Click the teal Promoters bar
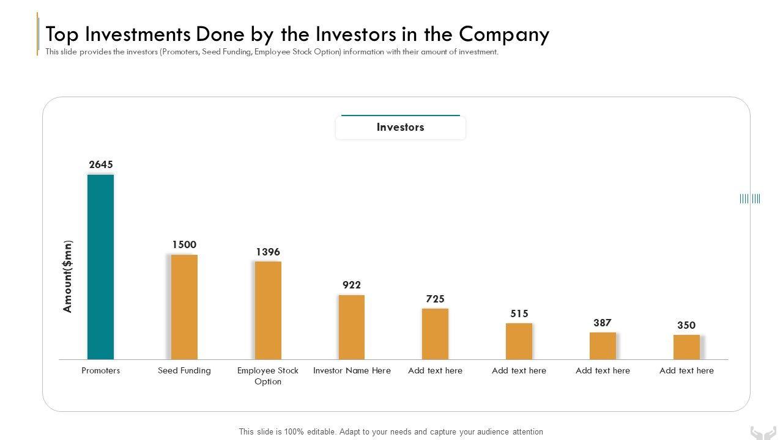The image size is (783, 440). click(x=100, y=266)
